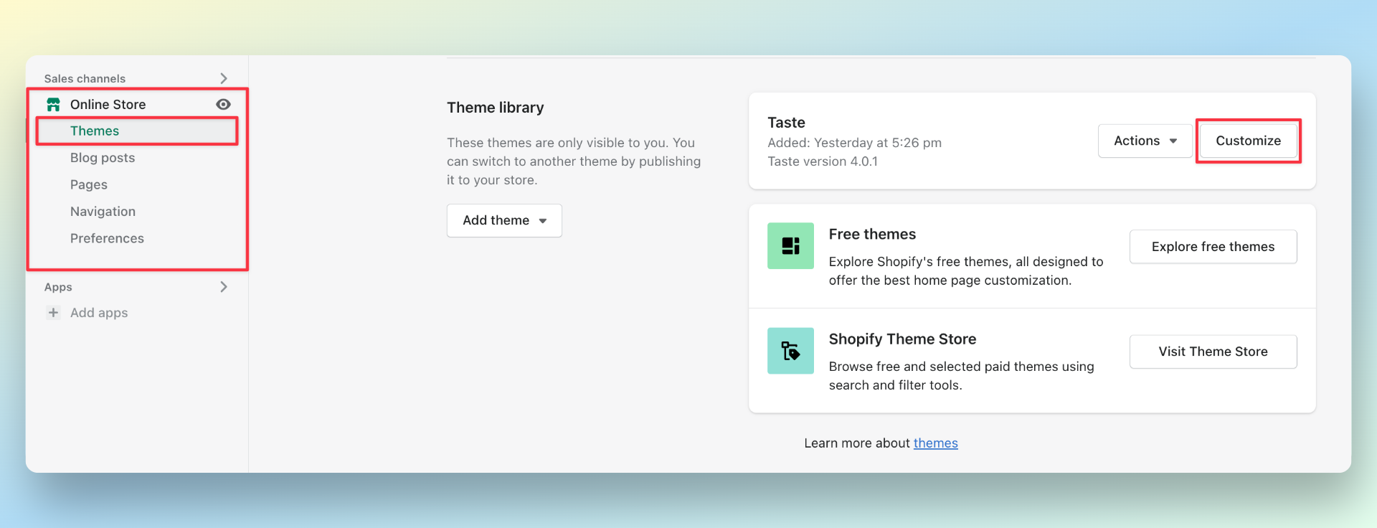Viewport: 1377px width, 528px height.
Task: Click Explore free themes button
Action: [1213, 247]
